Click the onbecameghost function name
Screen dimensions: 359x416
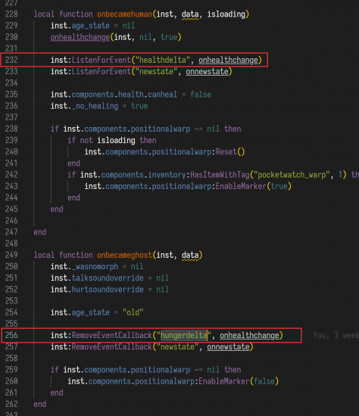(125, 255)
